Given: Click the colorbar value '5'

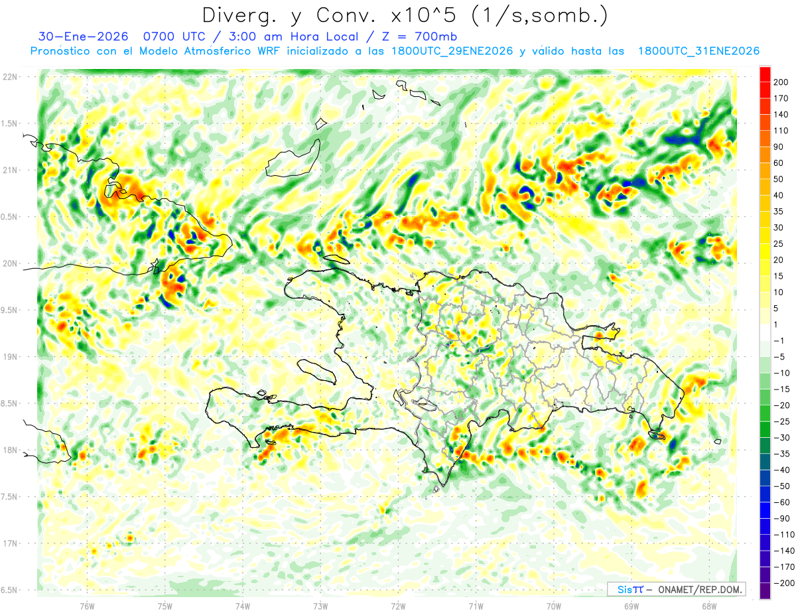Looking at the screenshot, I should pos(777,308).
